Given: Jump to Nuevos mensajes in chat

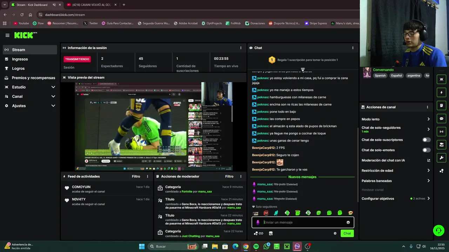Looking at the screenshot, I should coord(302,177).
